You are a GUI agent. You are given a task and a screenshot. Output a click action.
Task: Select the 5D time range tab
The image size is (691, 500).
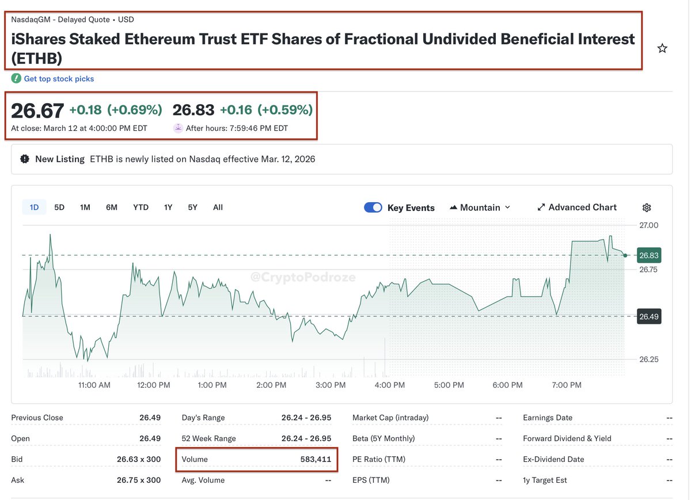click(59, 207)
